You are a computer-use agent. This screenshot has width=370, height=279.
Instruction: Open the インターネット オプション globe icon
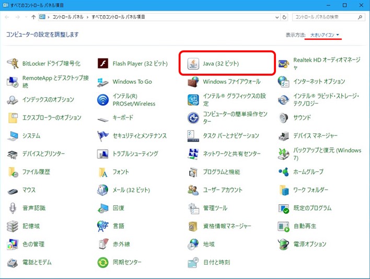[284, 82]
